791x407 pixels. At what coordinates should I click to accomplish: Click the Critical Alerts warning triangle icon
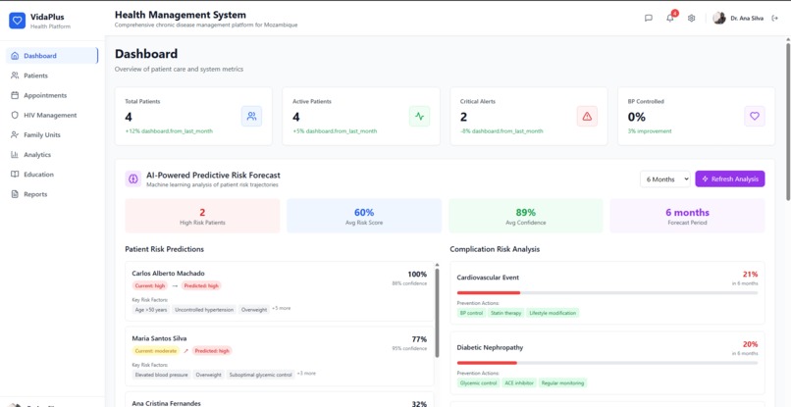pos(587,116)
